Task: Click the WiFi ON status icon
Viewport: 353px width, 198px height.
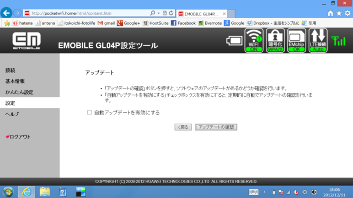Action: [x=254, y=40]
